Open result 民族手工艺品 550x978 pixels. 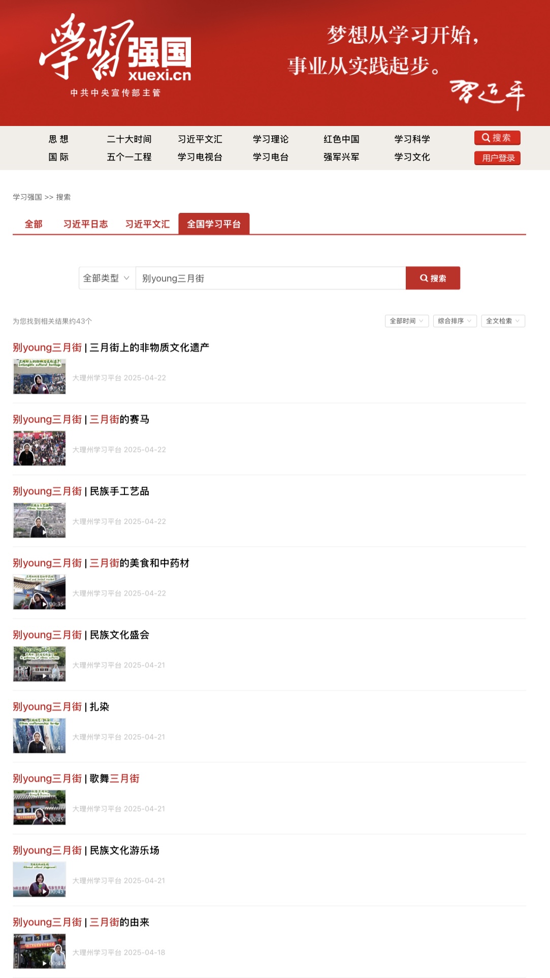tap(81, 491)
